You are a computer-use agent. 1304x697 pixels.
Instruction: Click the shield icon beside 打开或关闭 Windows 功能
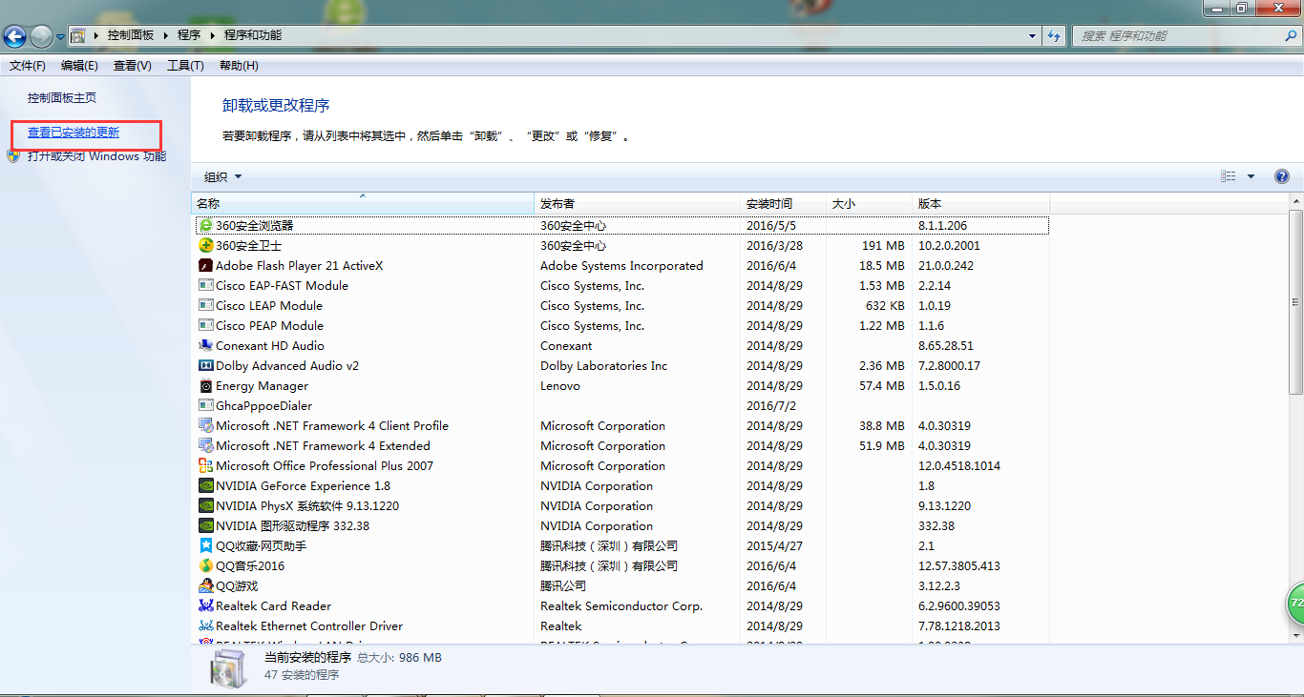pyautogui.click(x=13, y=156)
